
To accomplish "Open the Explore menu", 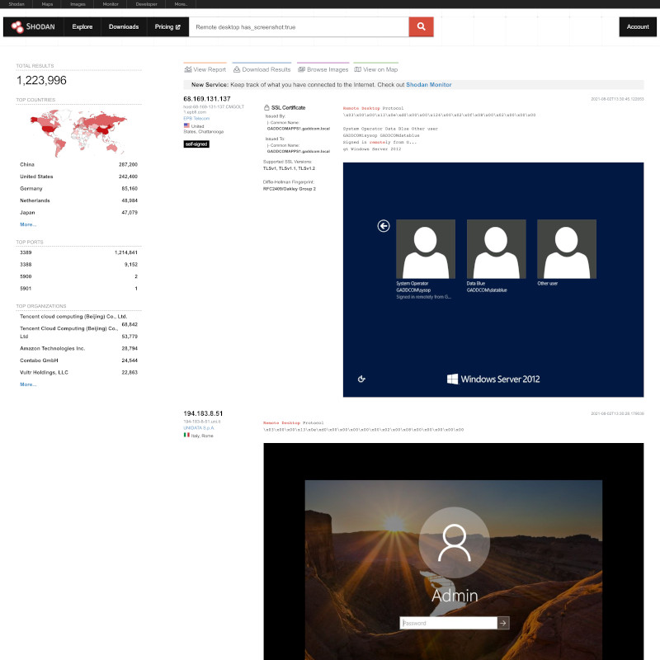I will point(82,26).
